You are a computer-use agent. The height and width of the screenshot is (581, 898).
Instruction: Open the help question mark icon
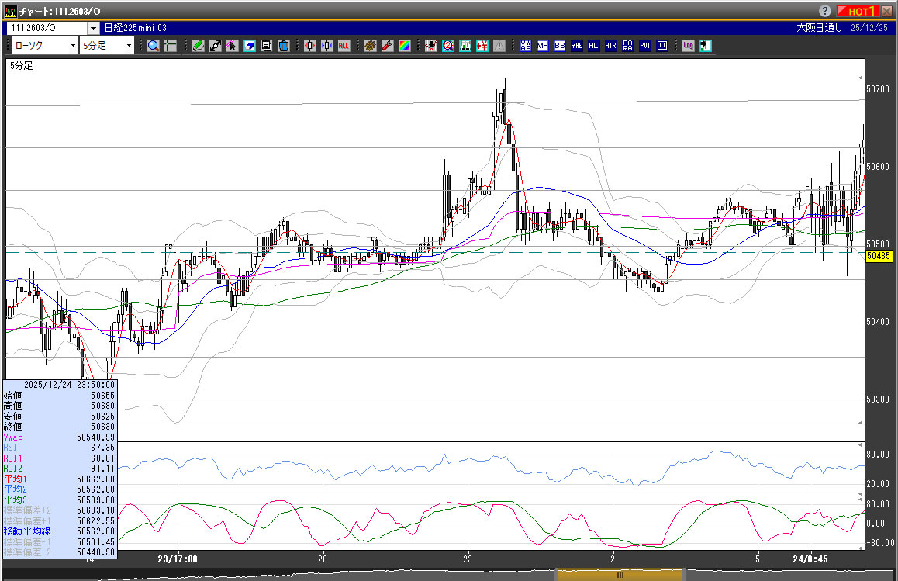[x=824, y=12]
